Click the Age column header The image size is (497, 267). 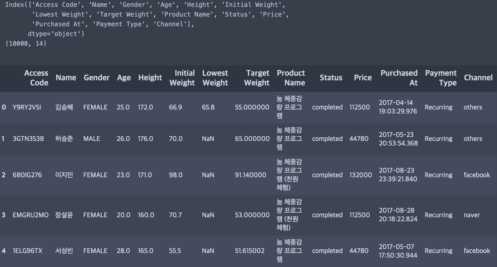point(124,78)
